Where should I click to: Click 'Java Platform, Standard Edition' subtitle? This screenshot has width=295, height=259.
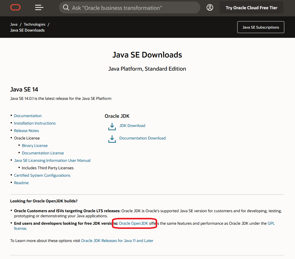point(147,69)
